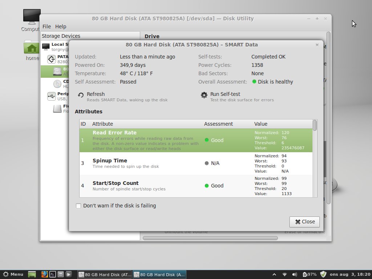The height and width of the screenshot is (279, 372).
Task: Click the Value column header
Action: click(261, 124)
